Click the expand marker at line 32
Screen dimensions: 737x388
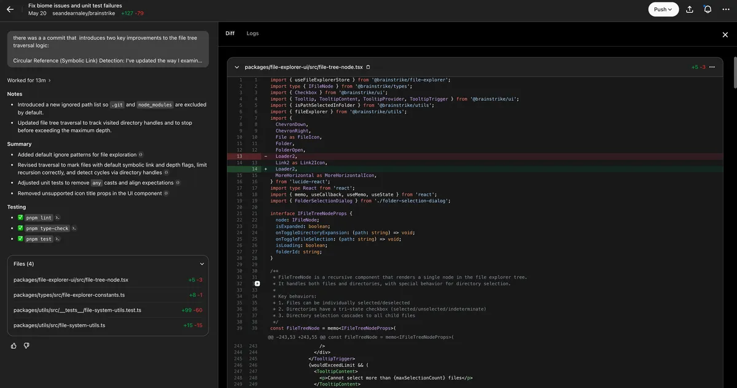(x=257, y=283)
